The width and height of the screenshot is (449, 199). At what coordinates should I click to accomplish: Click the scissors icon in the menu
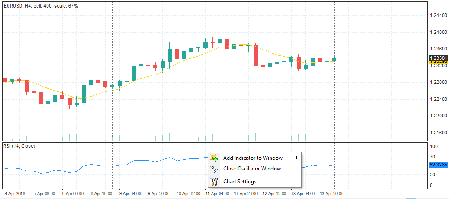(x=214, y=169)
